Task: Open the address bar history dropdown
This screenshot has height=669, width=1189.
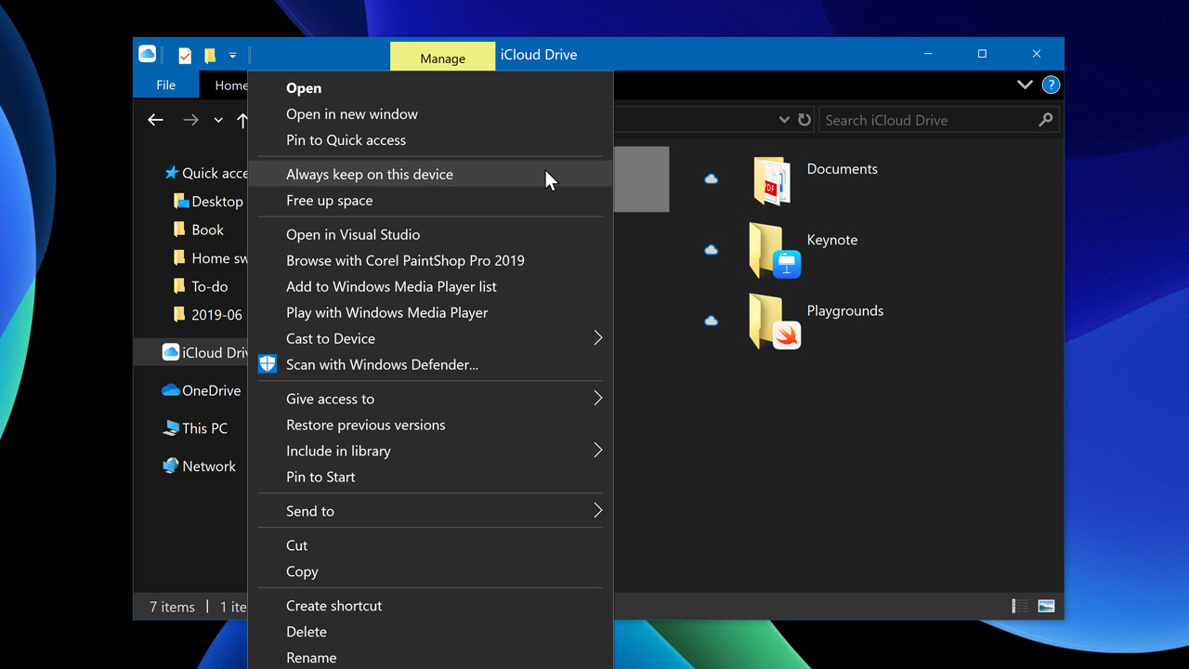Action: [x=784, y=120]
